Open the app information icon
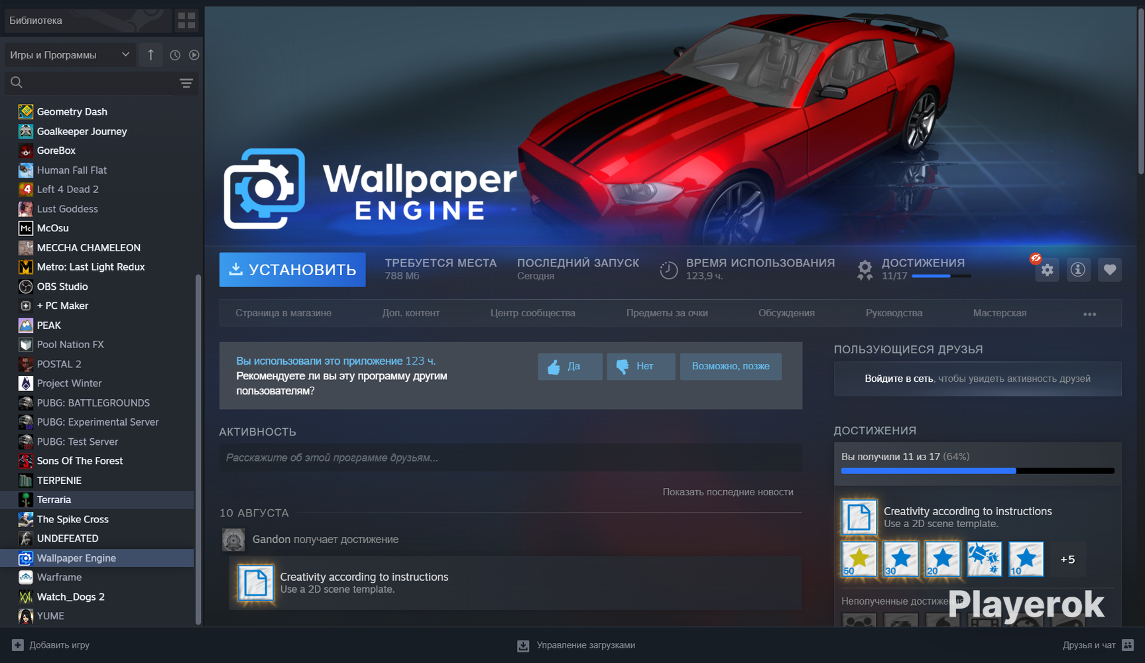This screenshot has height=663, width=1145. (x=1078, y=270)
